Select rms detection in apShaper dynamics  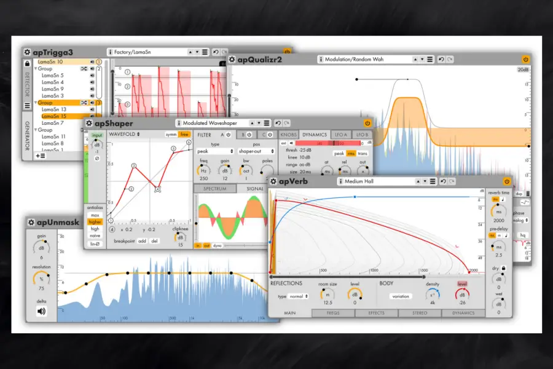351,154
